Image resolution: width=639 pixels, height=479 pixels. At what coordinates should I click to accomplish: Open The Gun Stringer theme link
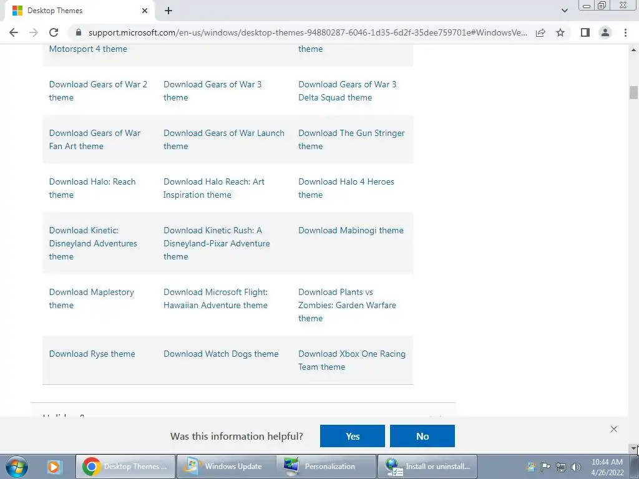(x=351, y=139)
